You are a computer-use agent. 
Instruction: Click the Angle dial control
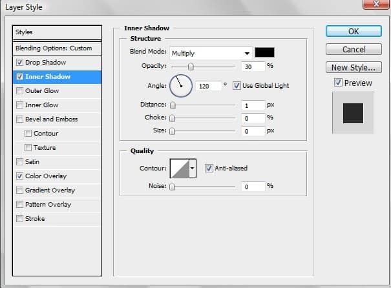tap(181, 86)
